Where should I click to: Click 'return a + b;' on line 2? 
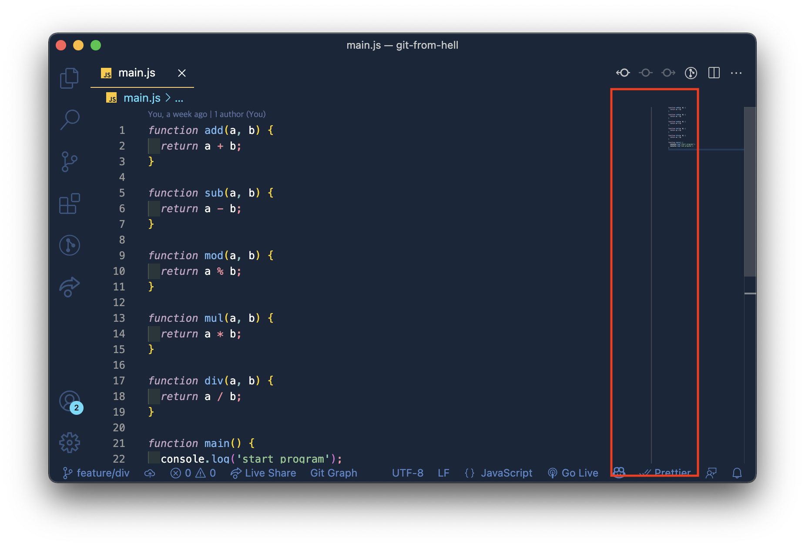pos(201,146)
